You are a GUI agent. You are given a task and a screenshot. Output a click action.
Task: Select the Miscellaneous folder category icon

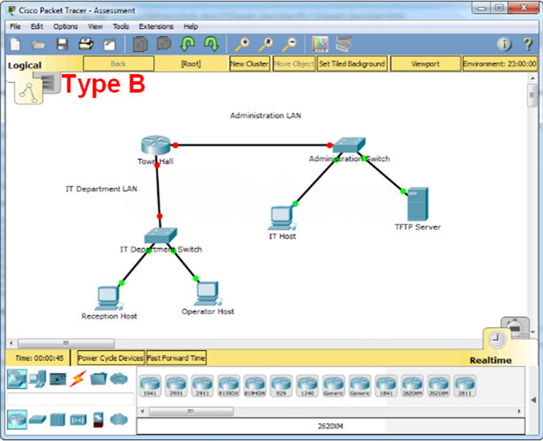coord(98,378)
